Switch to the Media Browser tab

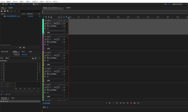[x=5, y=52]
